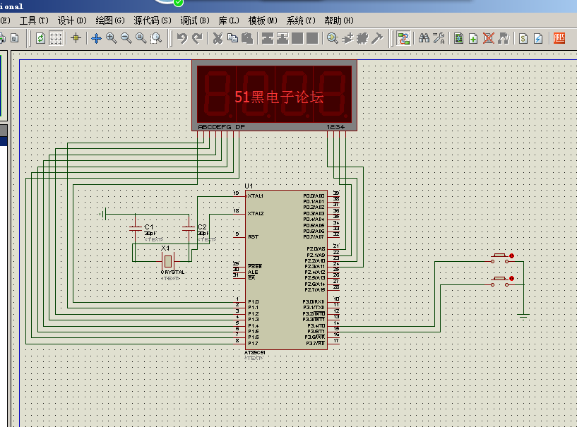
Task: Click the CRYSTAL component value text
Action: [172, 272]
